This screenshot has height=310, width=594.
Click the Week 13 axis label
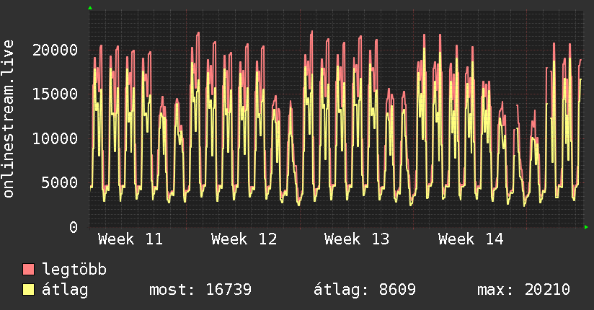[x=357, y=239]
